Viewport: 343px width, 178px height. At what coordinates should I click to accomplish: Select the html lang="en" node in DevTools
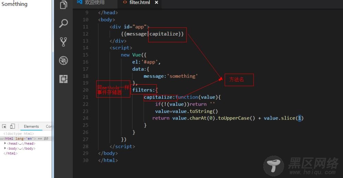pyautogui.click(x=26, y=139)
